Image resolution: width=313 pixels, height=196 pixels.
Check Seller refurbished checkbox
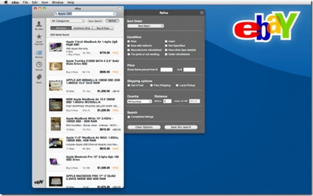click(x=166, y=54)
